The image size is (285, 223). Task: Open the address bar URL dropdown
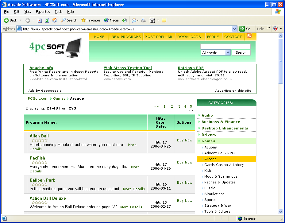point(234,29)
